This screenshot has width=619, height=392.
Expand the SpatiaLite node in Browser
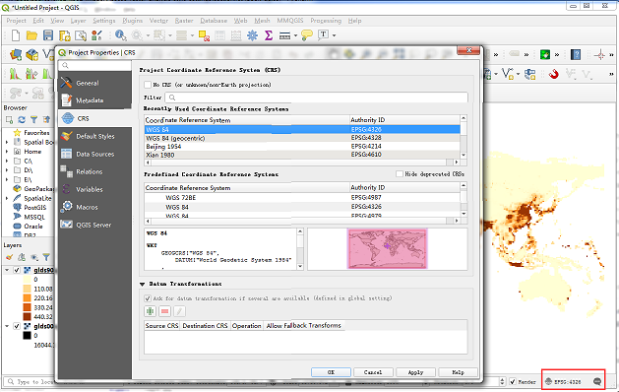(7, 198)
